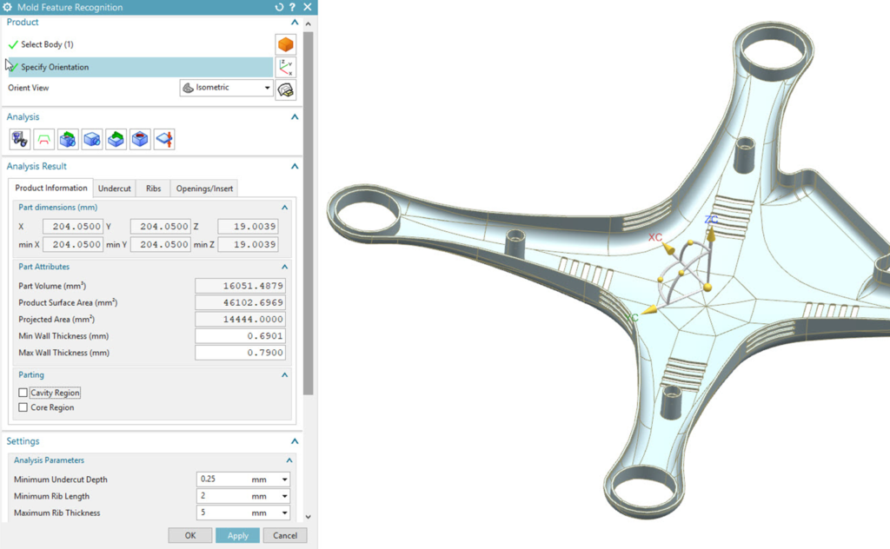
Task: Collapse the Part Attributes group
Action: tap(285, 267)
